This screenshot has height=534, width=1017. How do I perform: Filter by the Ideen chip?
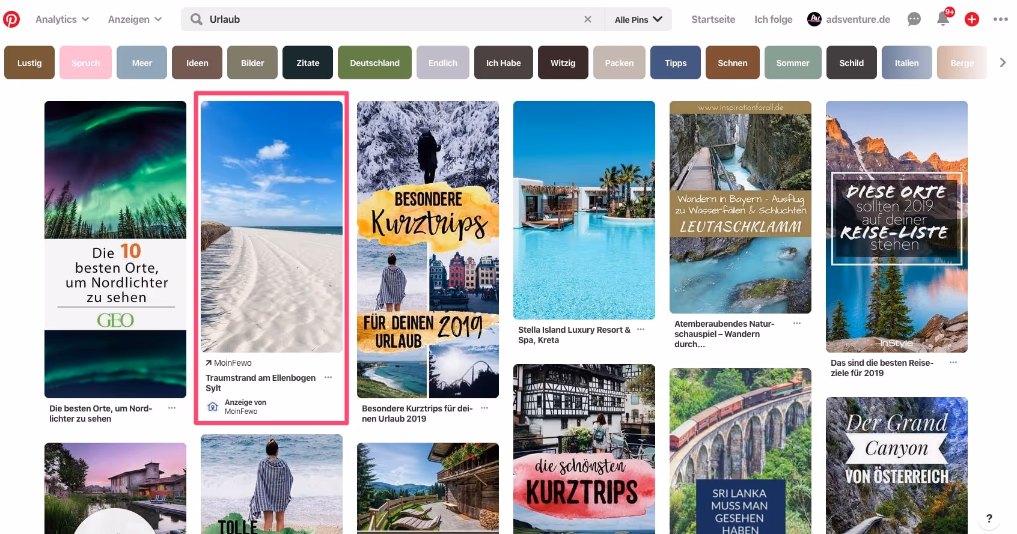click(x=197, y=62)
